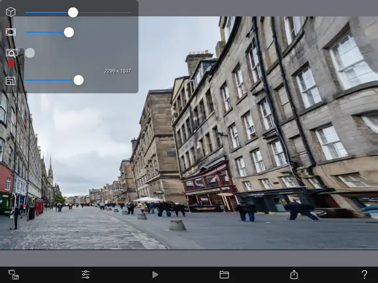Open the photo source camera icon
This screenshot has width=378, height=283.
(x=14, y=275)
